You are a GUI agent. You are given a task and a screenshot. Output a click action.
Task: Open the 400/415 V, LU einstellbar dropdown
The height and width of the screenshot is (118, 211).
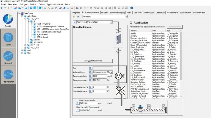point(111,22)
